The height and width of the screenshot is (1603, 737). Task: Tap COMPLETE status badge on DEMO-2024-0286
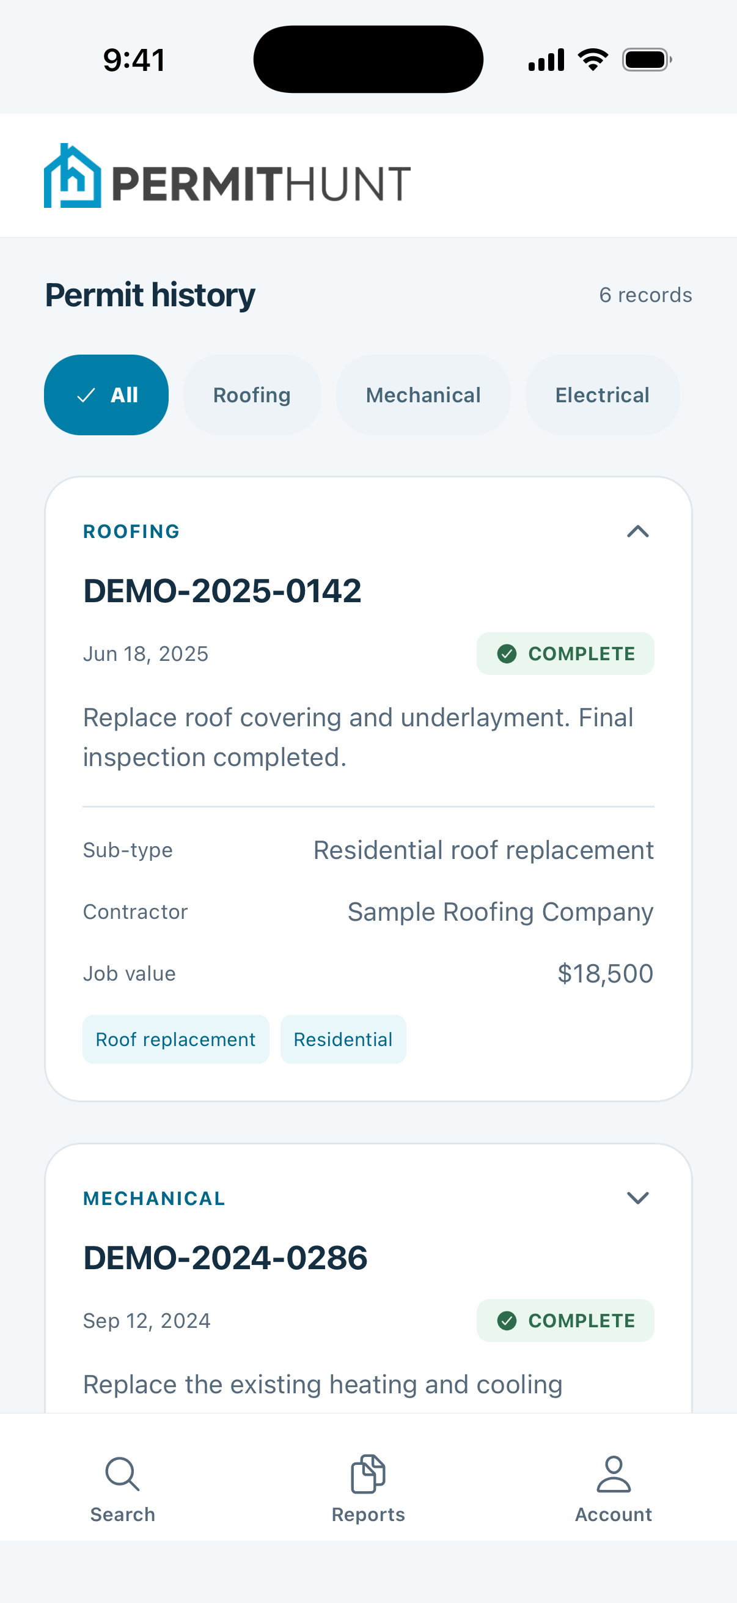(x=565, y=1321)
